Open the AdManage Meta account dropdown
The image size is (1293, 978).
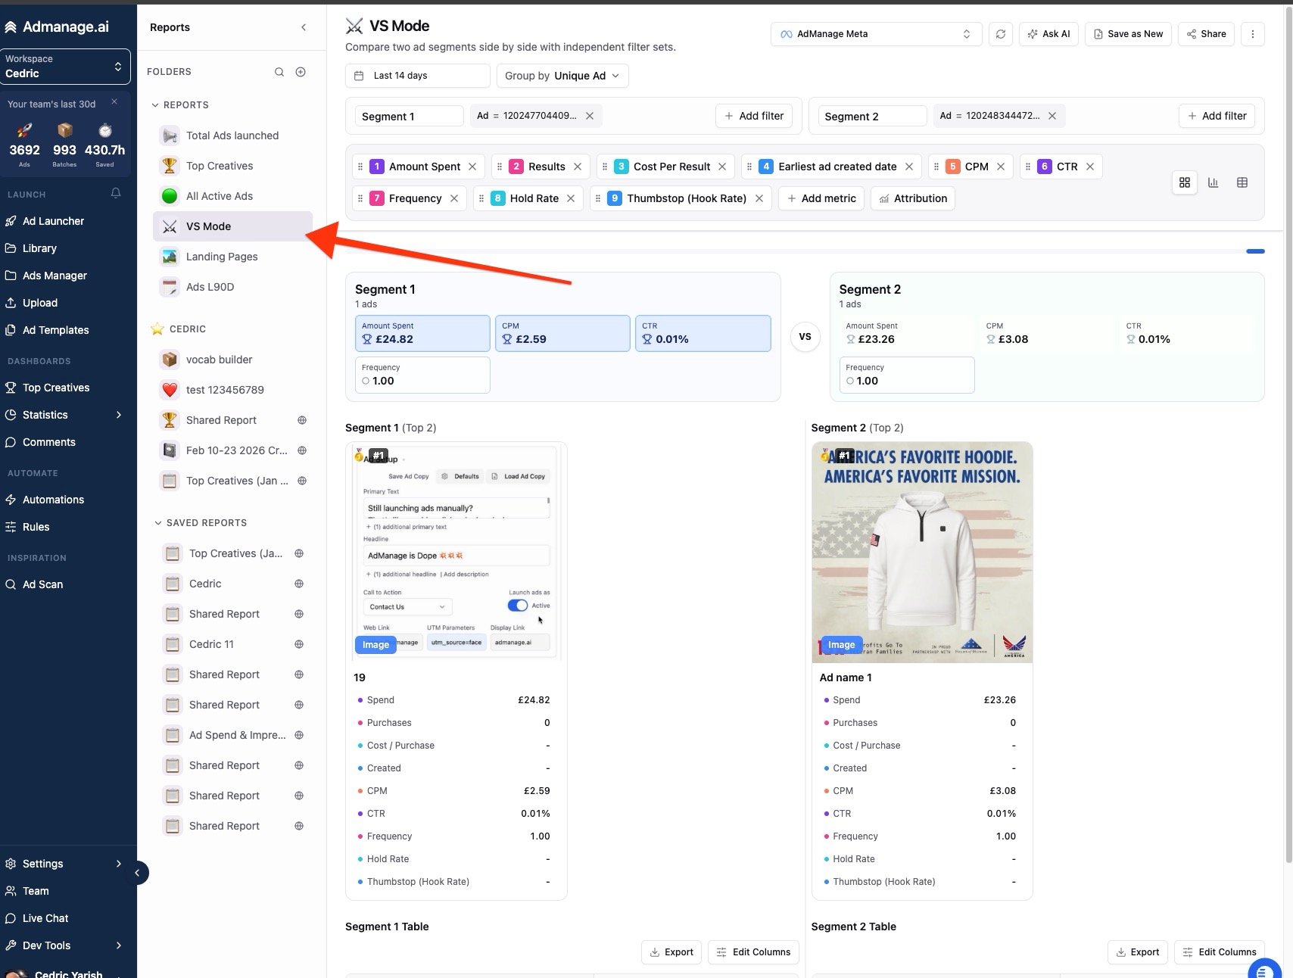[x=876, y=34]
